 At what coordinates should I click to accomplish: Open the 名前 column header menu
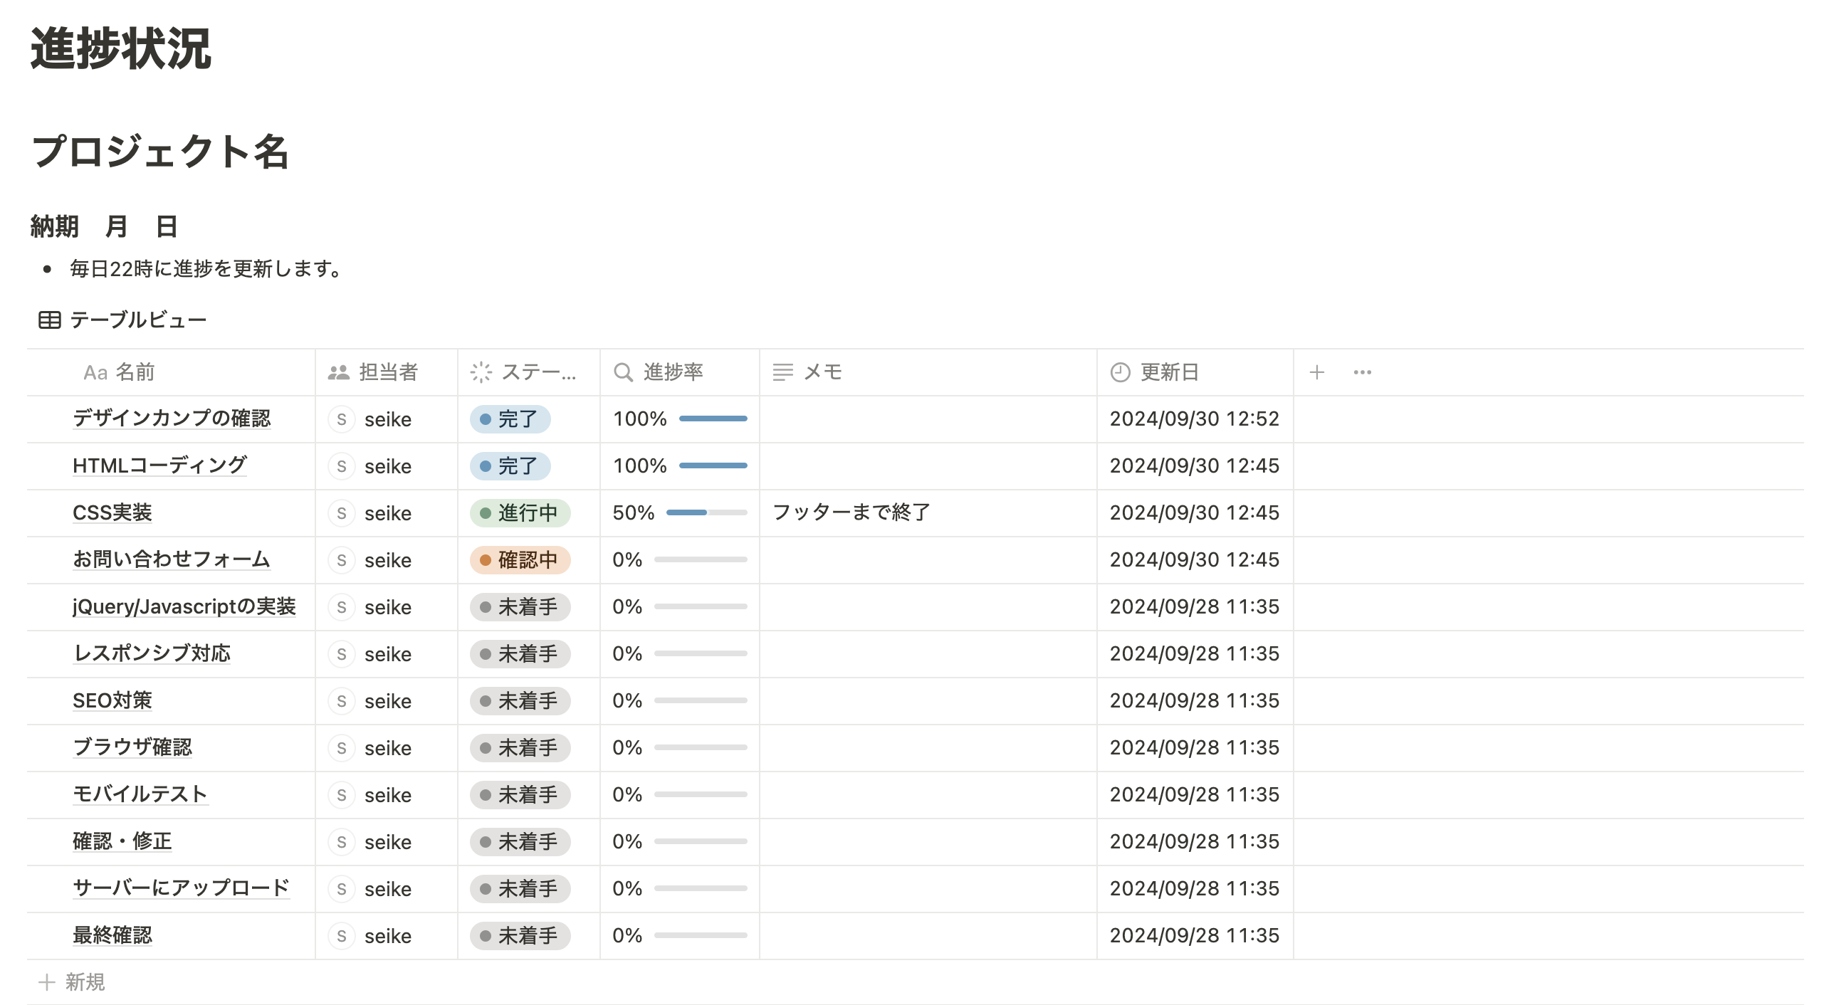click(x=172, y=372)
